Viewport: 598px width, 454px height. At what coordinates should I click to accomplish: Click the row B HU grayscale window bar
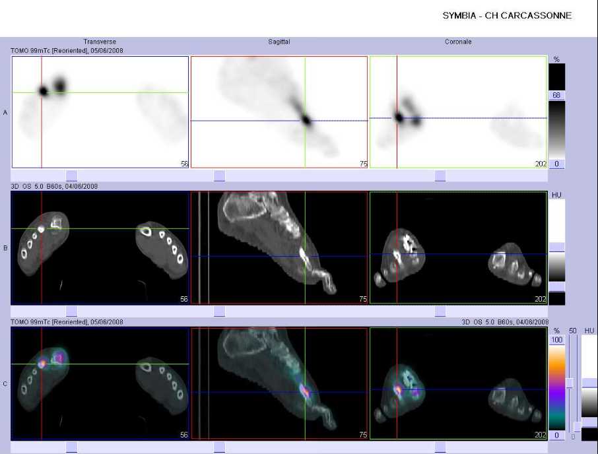[x=556, y=267]
